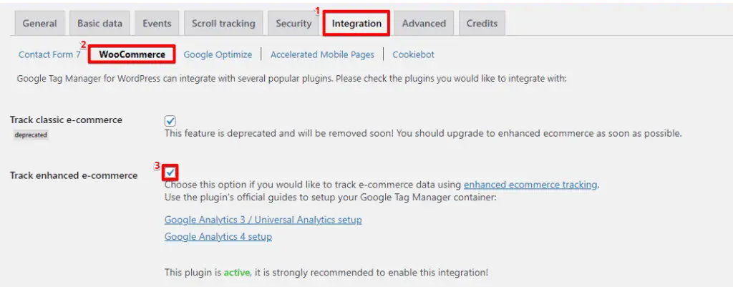Screen dimensions: 733x287
Task: Toggle the Track enhanced e-commerce checkbox
Action: click(170, 173)
